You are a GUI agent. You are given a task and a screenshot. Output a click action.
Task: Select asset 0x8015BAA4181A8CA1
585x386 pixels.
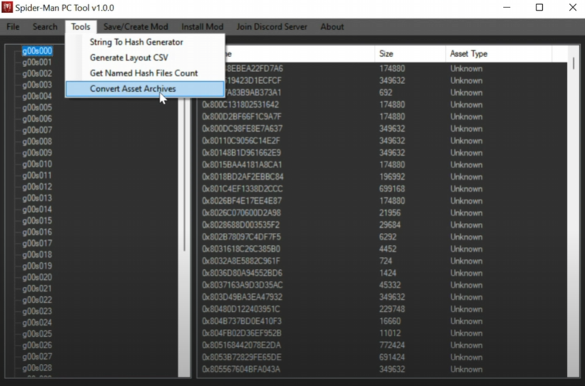[242, 165]
